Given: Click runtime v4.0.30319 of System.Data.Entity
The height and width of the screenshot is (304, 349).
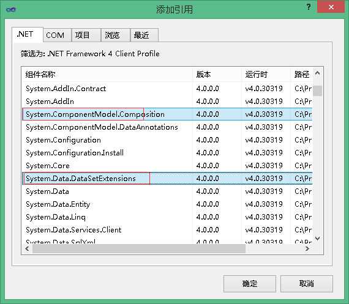Looking at the screenshot, I should 264,204.
